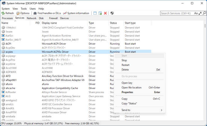Click the gear icon of AFD service
Image resolution: width=207 pixels, height=126 pixels.
3,76
